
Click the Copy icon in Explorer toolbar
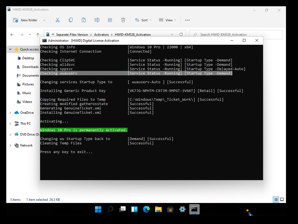(x=71, y=20)
